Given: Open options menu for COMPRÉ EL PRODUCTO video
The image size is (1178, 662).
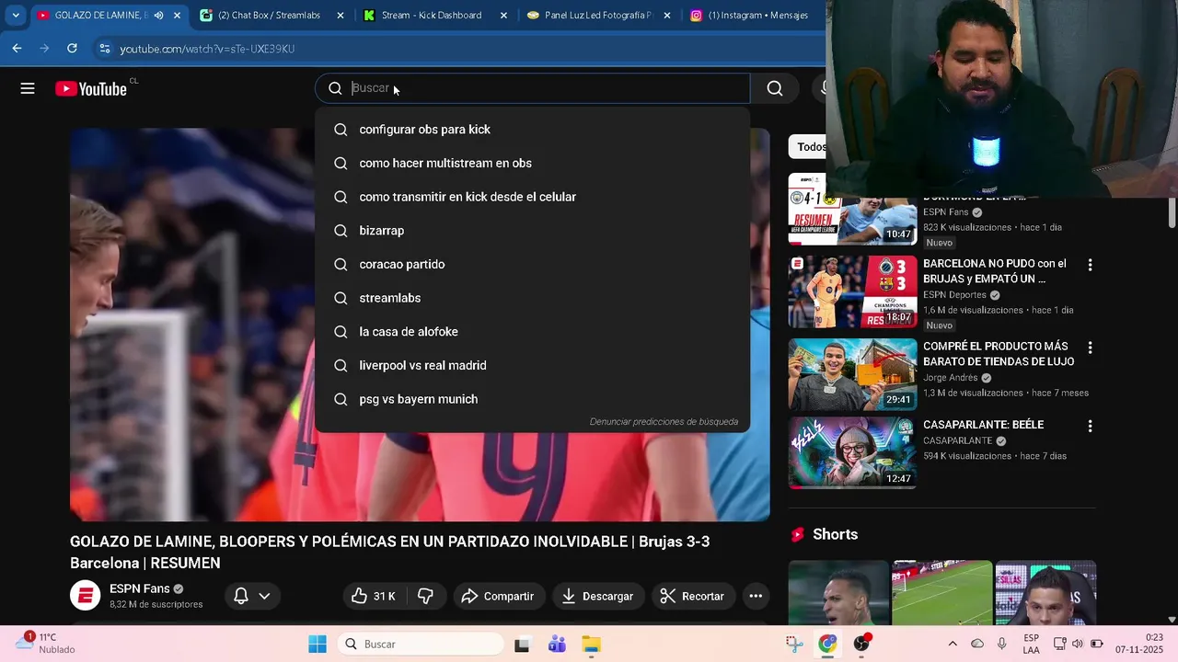Looking at the screenshot, I should 1090,348.
